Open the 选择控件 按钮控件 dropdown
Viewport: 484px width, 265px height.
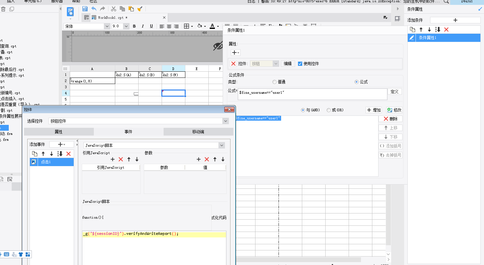[226, 121]
